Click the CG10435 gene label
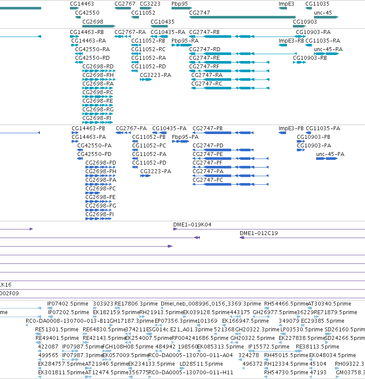 (x=163, y=22)
